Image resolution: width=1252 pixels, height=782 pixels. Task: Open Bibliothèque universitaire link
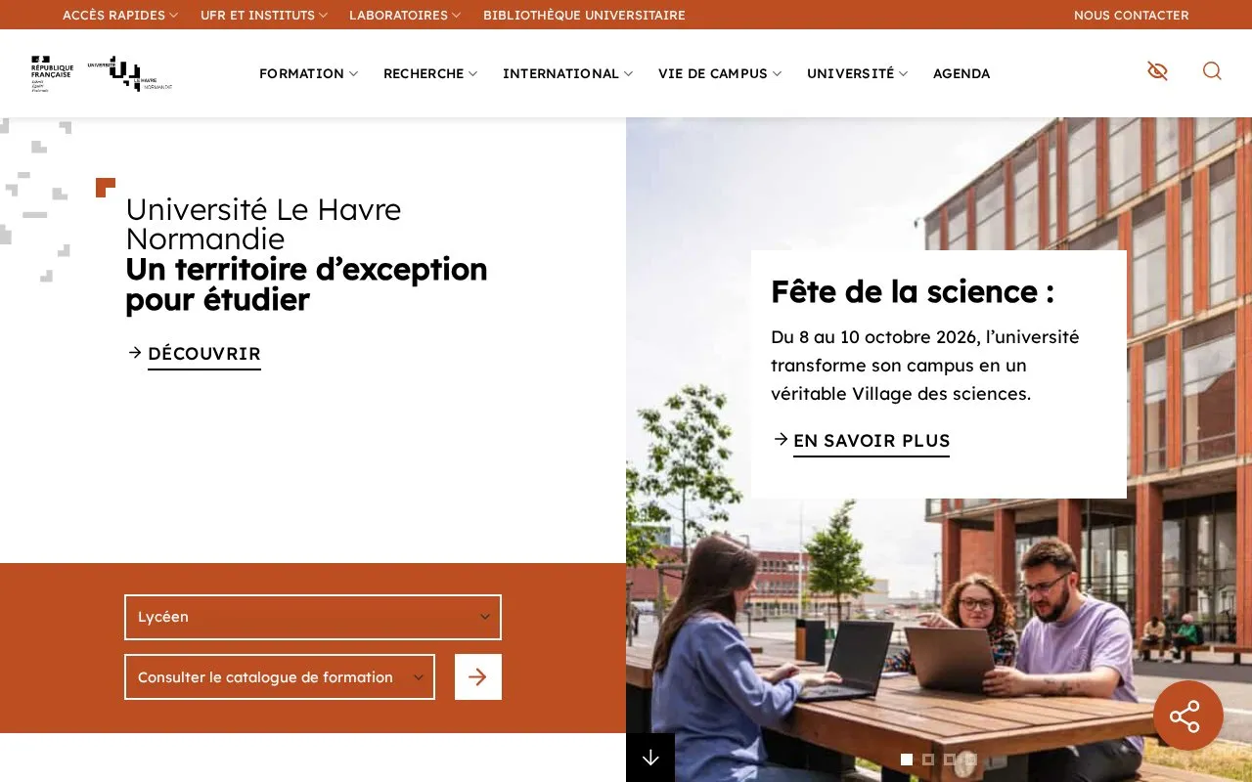[584, 15]
